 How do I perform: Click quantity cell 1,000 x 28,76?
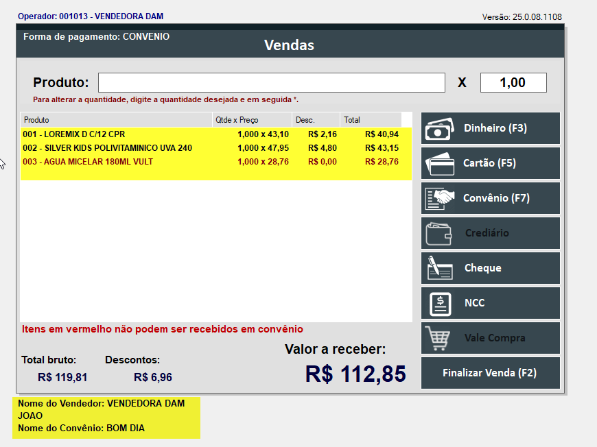pyautogui.click(x=263, y=162)
